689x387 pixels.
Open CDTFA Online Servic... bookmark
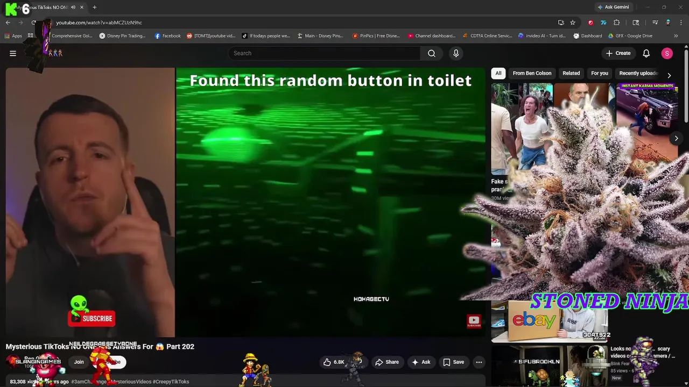point(487,36)
